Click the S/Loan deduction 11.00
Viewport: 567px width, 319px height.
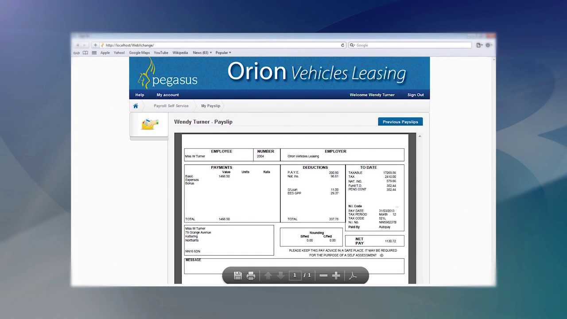point(334,190)
